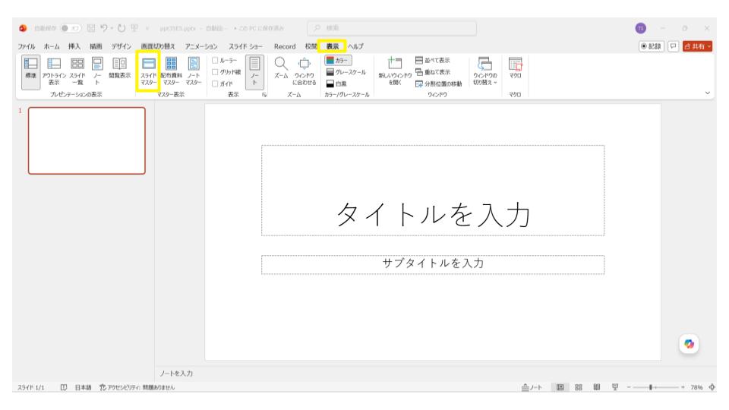This screenshot has width=729, height=410.
Task: Click fit slide to window icon in status bar
Action: tap(712, 387)
